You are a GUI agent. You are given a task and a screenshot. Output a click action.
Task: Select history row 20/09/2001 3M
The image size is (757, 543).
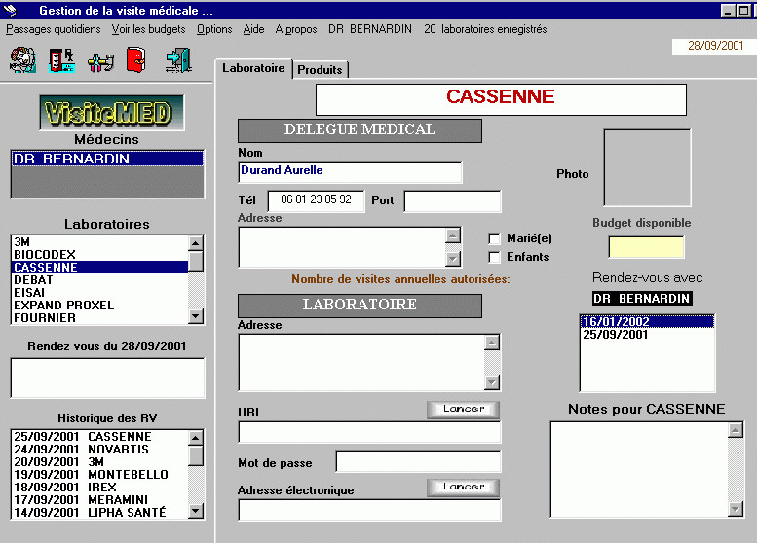pos(100,462)
